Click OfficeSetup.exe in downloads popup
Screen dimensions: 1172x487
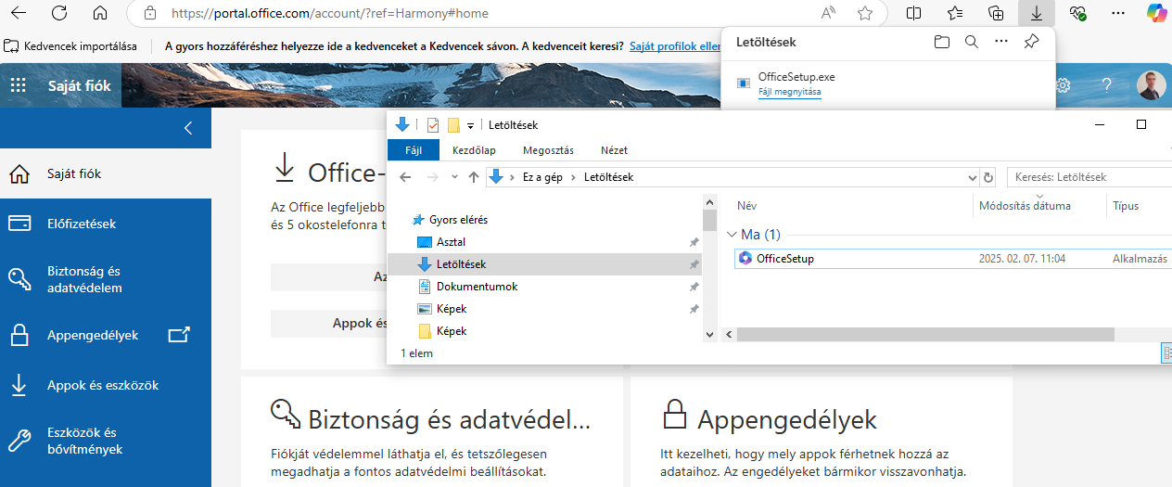tap(796, 77)
